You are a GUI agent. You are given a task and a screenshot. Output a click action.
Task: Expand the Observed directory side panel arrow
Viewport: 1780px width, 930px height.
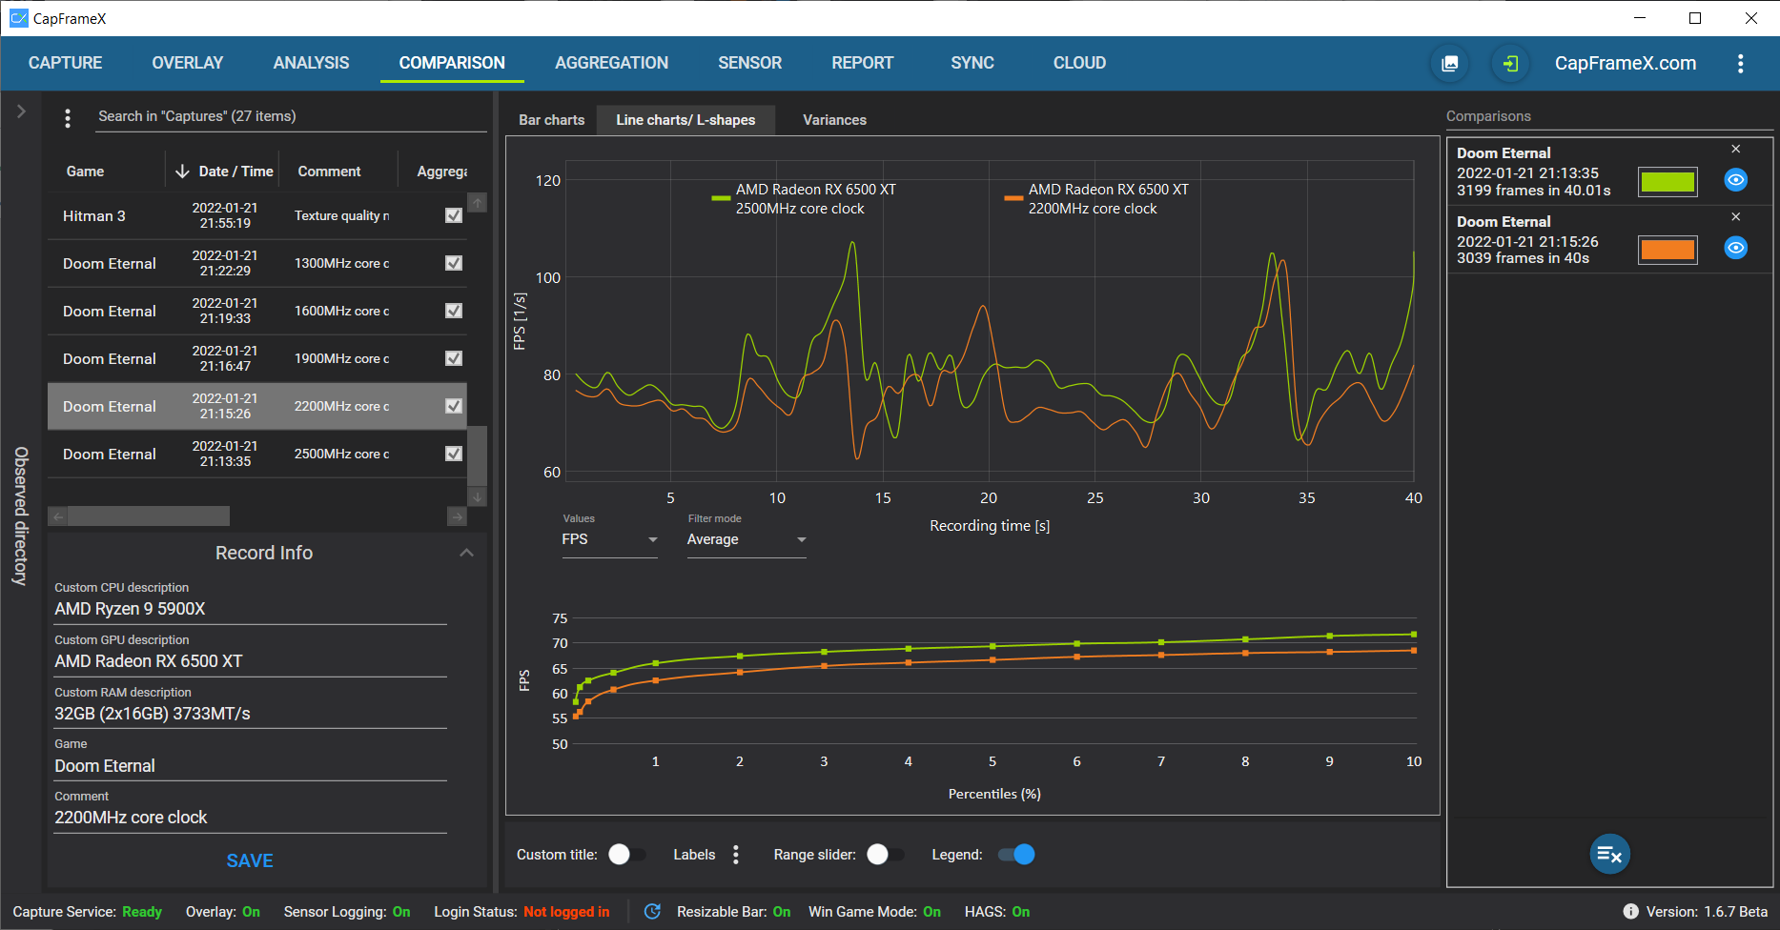pos(21,111)
